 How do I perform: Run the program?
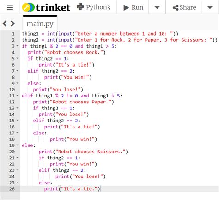(133, 7)
